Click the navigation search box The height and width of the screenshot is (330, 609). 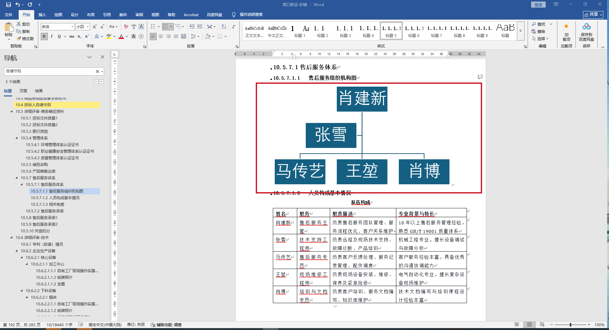pyautogui.click(x=49, y=71)
